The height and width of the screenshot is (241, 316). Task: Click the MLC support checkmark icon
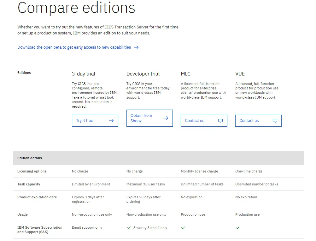coord(183,228)
